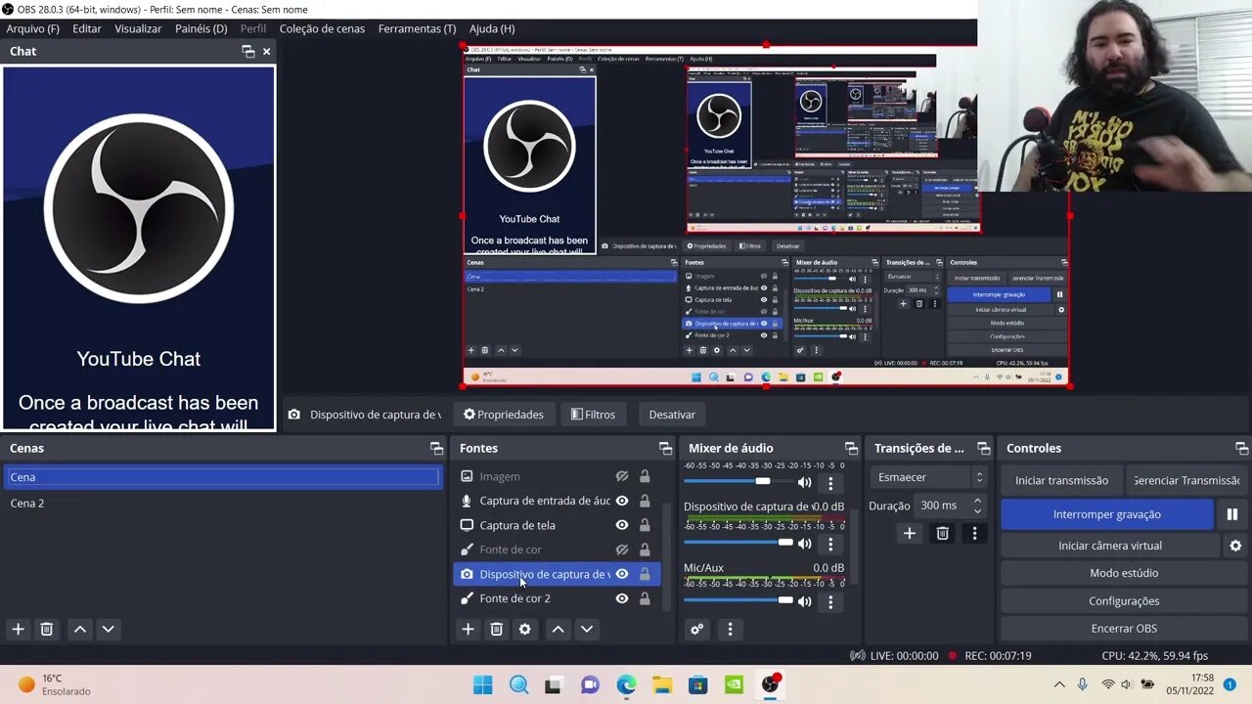The image size is (1252, 704).
Task: Stop recording via Interromper gravação
Action: pos(1107,514)
